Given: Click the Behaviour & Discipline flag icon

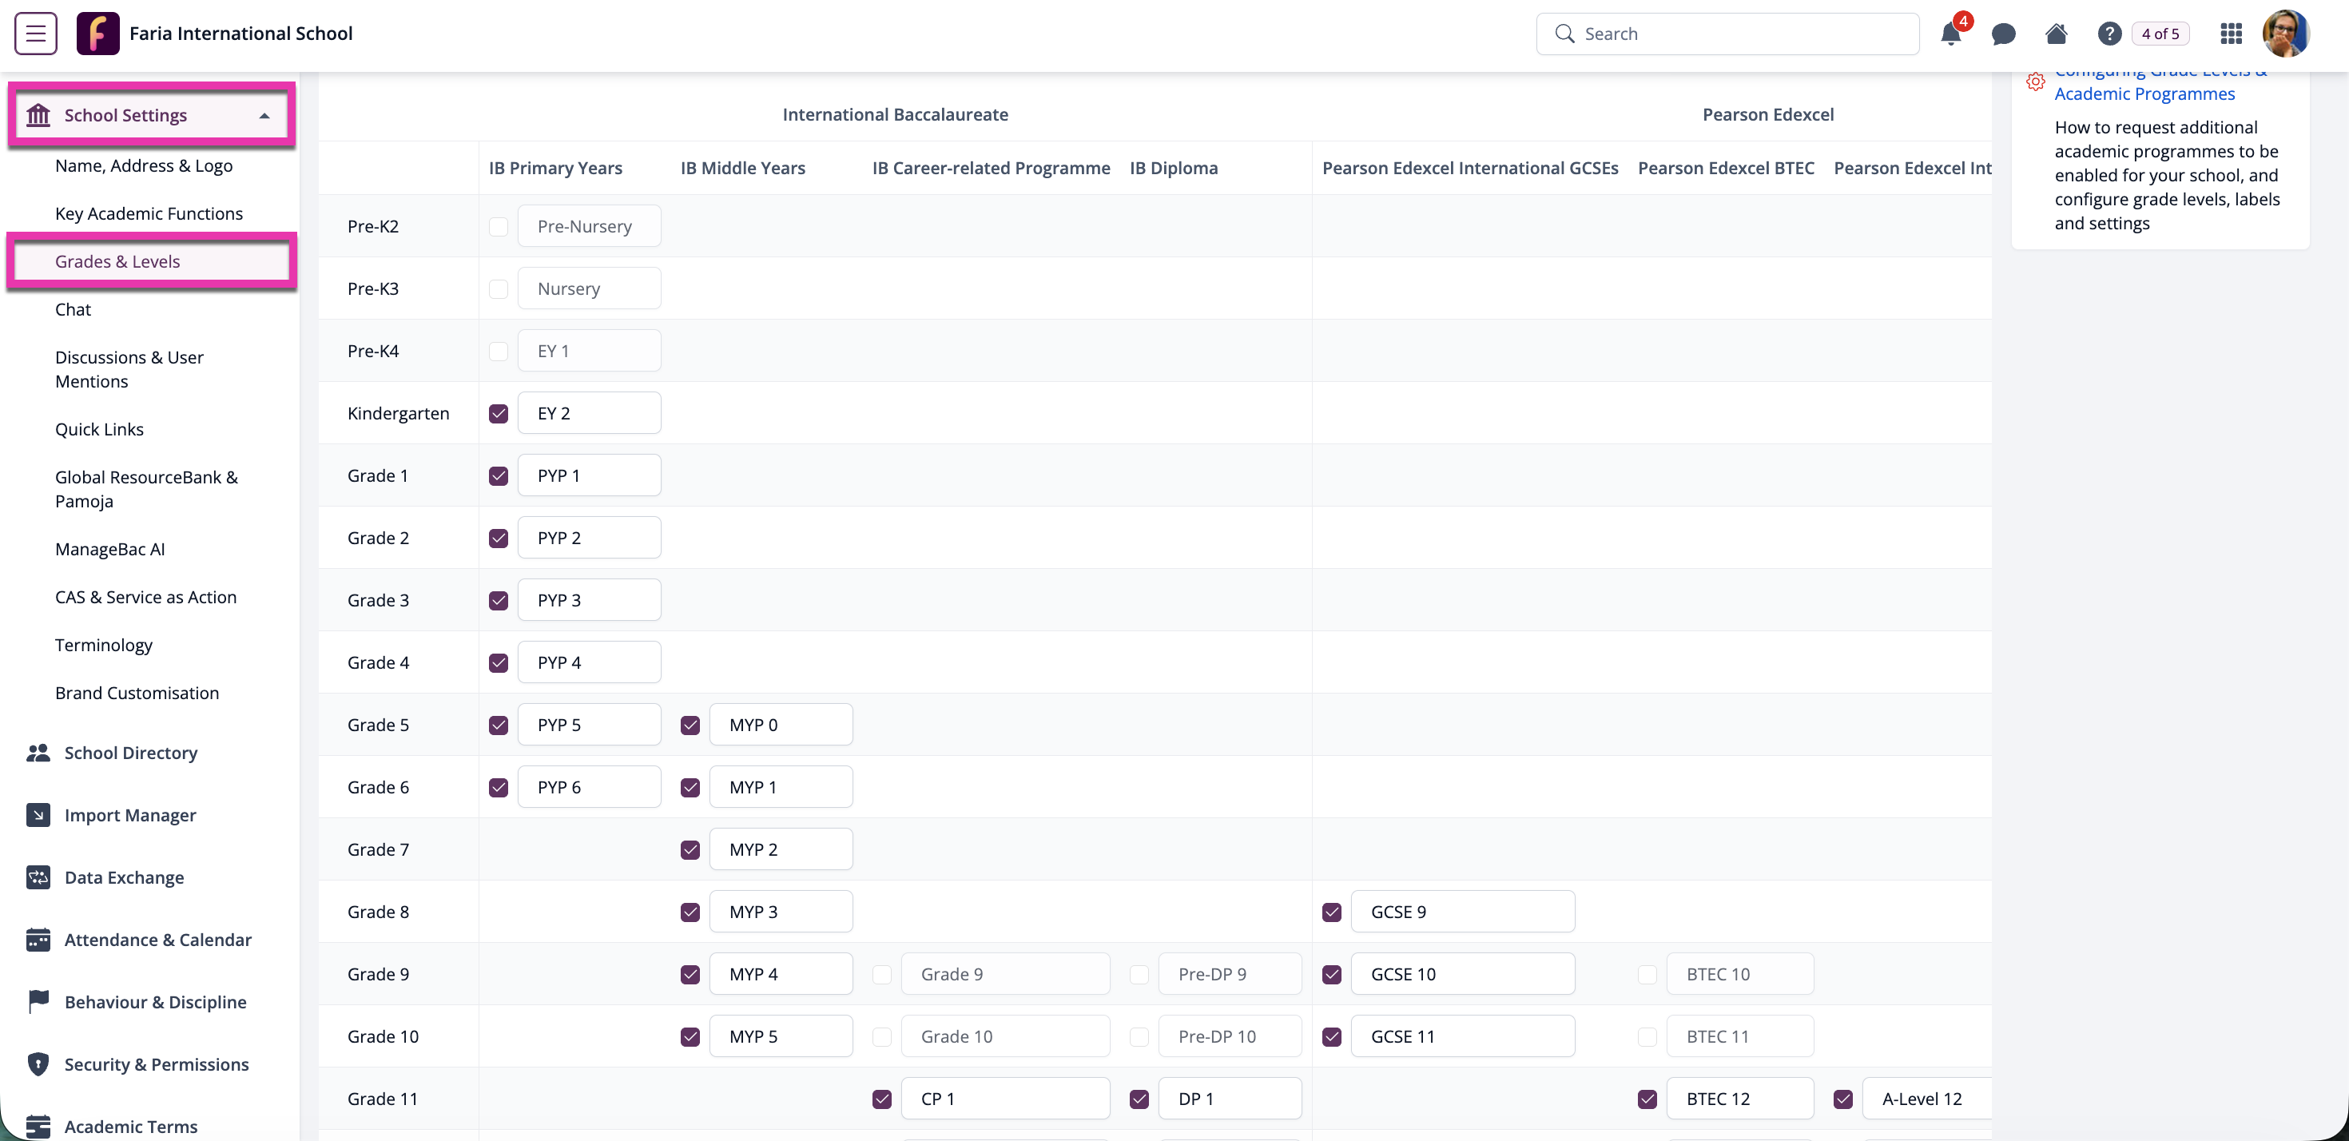Looking at the screenshot, I should click(38, 1001).
